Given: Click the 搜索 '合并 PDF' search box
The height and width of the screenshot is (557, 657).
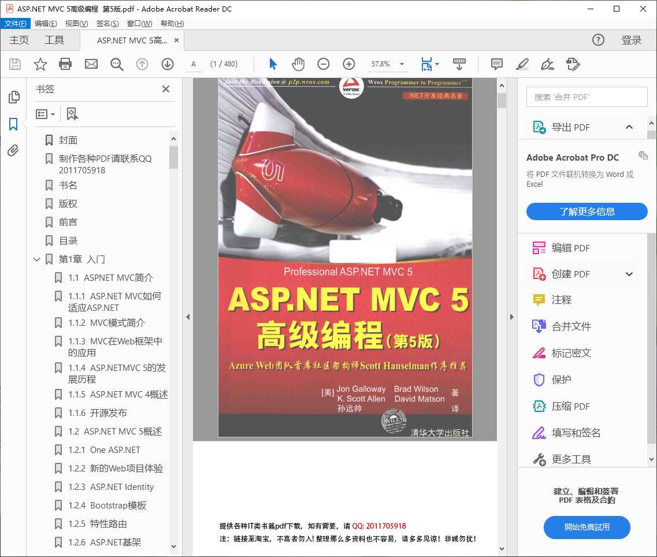Looking at the screenshot, I should (587, 97).
